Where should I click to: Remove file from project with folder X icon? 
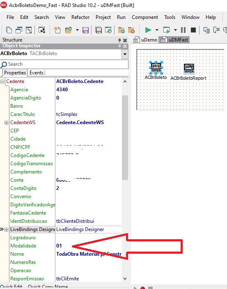[131, 30]
